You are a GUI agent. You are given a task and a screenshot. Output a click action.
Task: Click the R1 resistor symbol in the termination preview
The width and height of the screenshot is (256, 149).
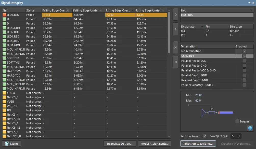pos(212,113)
